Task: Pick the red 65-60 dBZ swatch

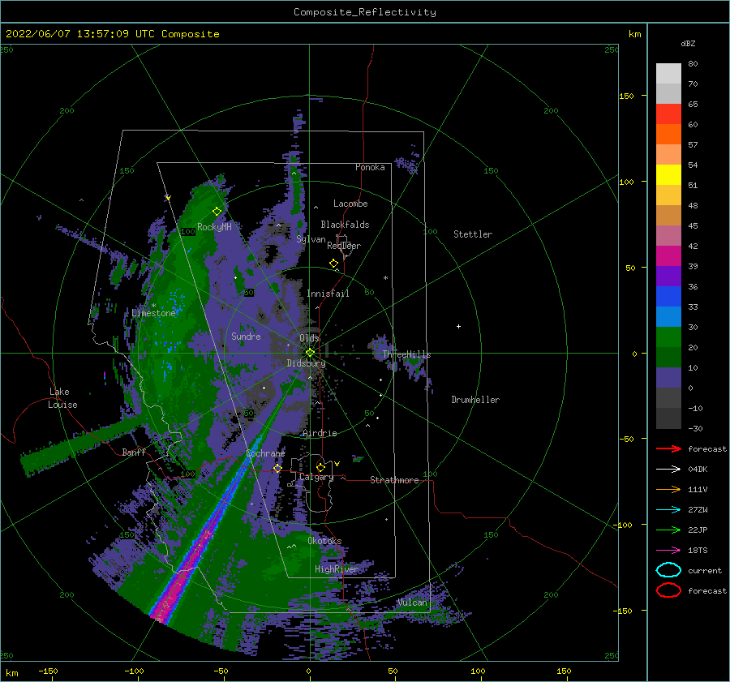Action: click(668, 114)
